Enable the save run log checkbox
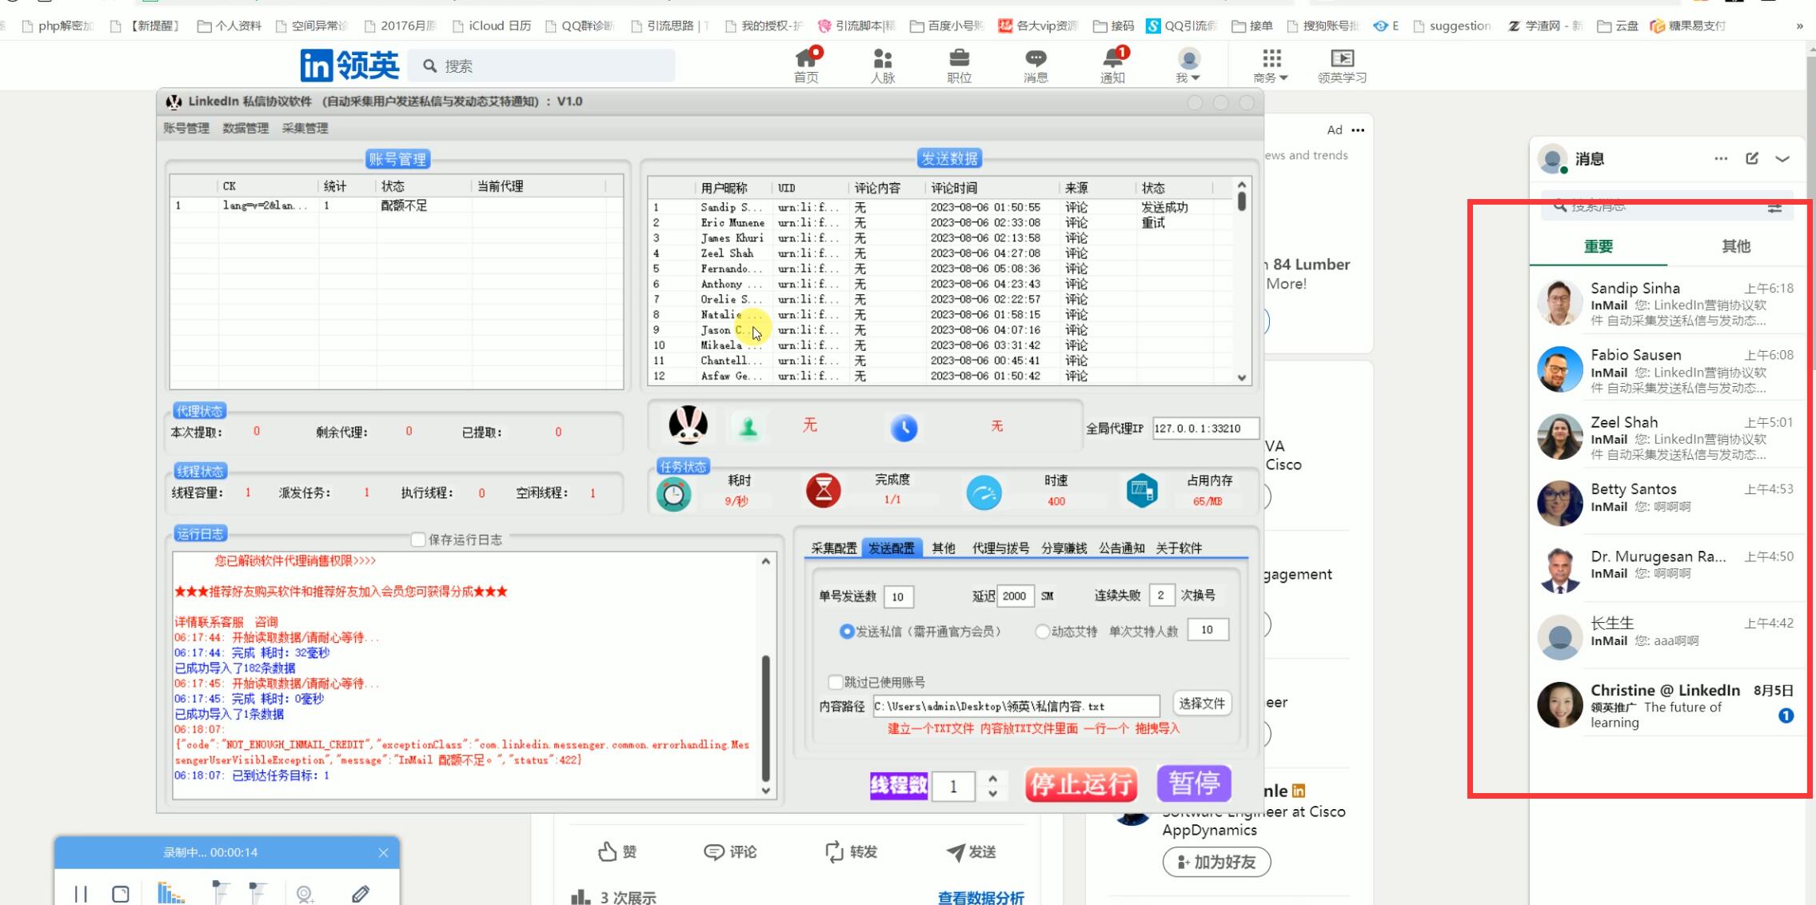This screenshot has width=1816, height=905. click(x=417, y=540)
